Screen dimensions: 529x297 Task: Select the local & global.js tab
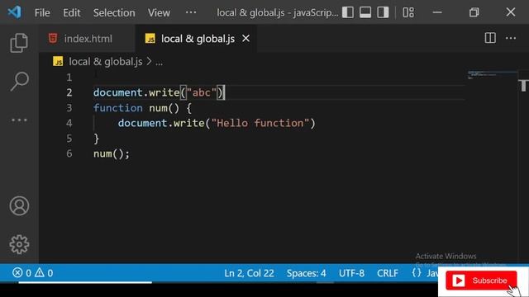(x=198, y=39)
